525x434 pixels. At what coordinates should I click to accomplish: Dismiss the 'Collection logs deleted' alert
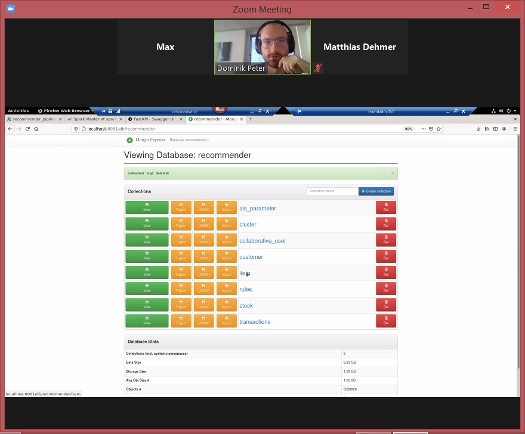tap(392, 173)
